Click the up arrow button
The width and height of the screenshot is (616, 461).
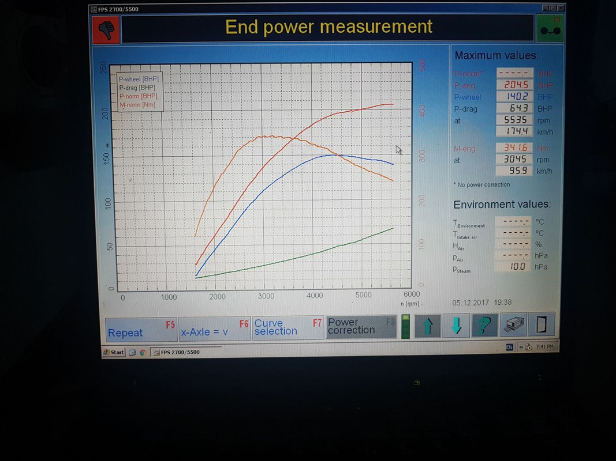point(427,326)
